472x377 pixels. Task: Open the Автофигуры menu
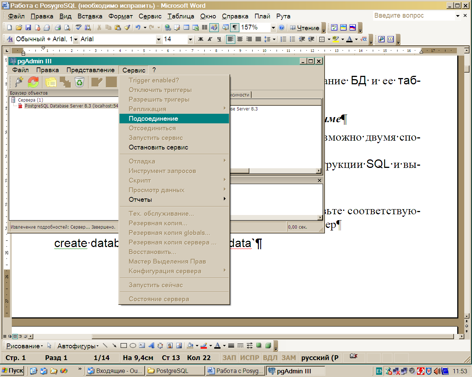78,346
